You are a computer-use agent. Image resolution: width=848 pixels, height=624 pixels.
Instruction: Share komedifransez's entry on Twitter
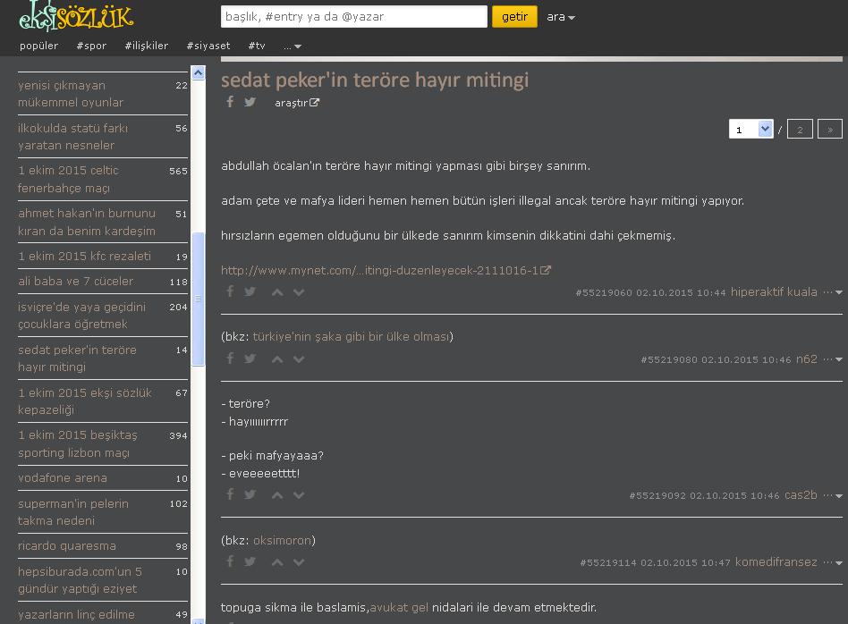pos(250,561)
